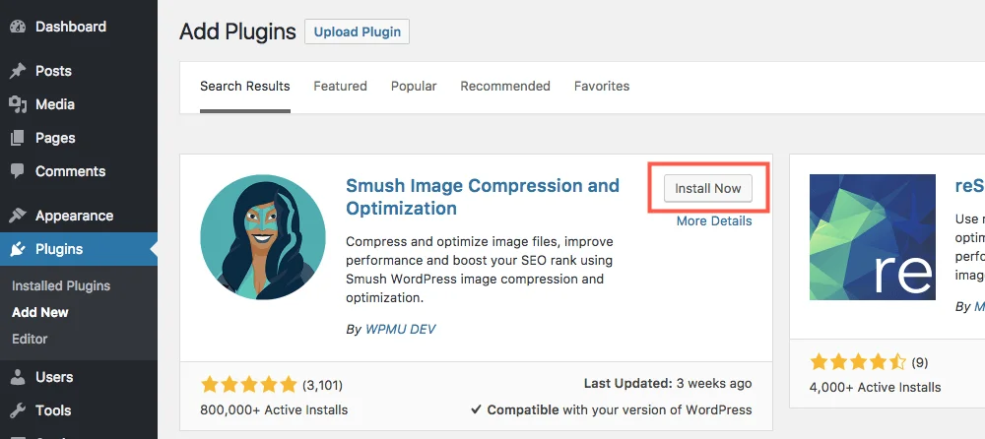
Task: Open Installed Plugins submenu item
Action: point(61,285)
